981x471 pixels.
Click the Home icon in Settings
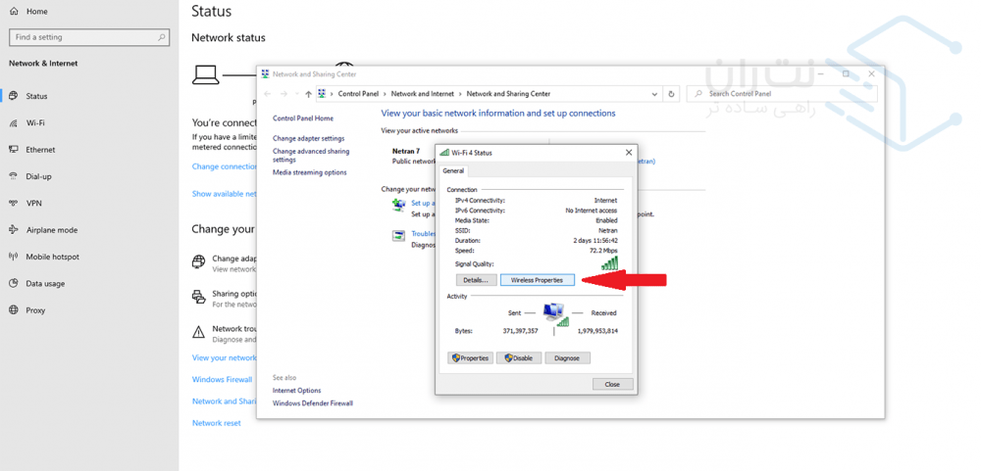coord(14,12)
